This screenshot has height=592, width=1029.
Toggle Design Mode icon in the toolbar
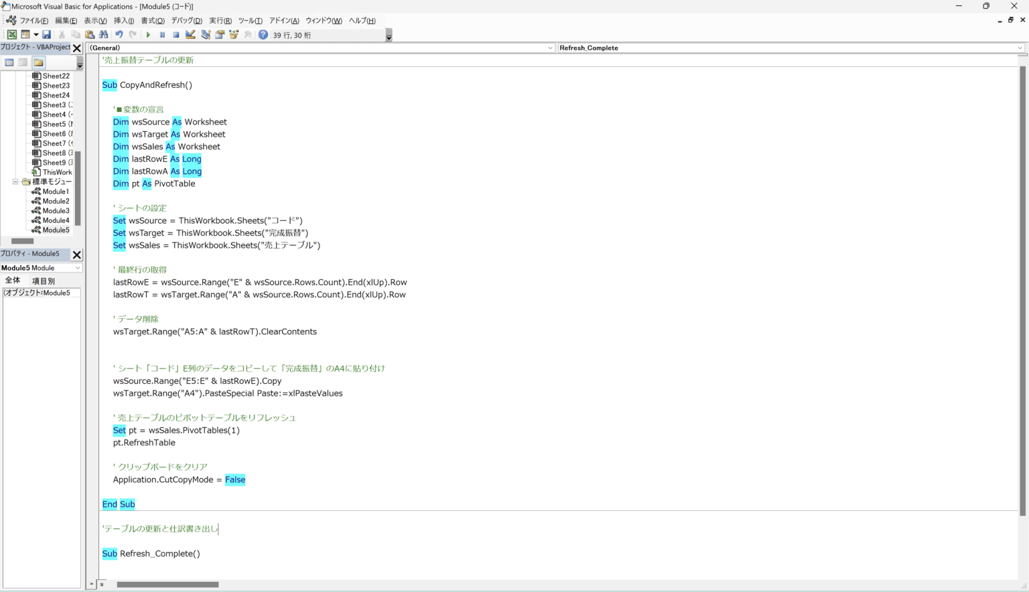click(190, 35)
